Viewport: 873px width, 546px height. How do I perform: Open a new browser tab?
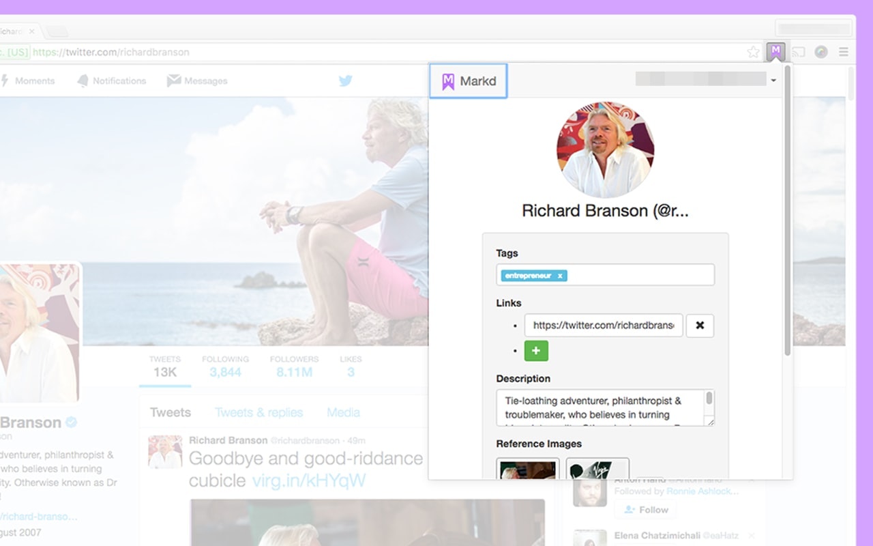(x=57, y=31)
